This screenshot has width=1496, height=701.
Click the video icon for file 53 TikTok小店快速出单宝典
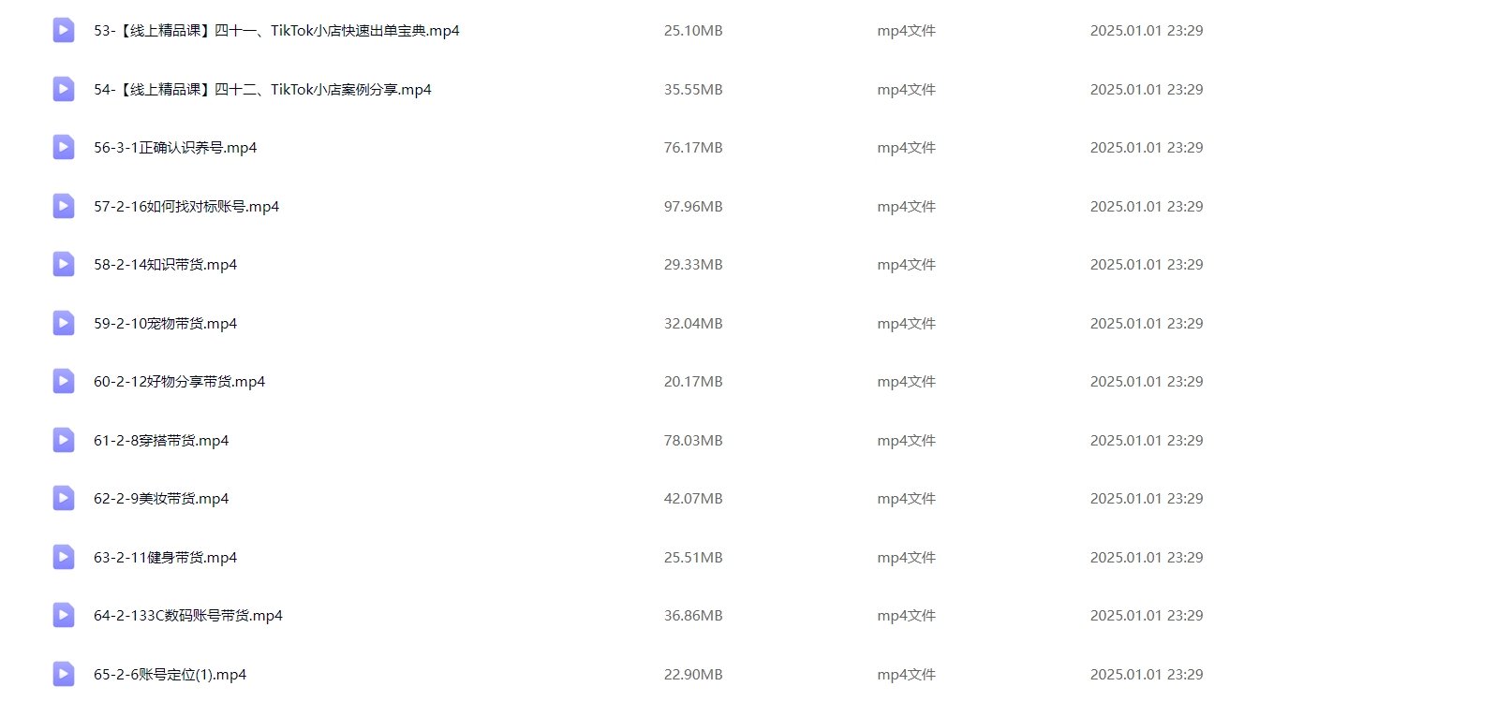[x=64, y=31]
